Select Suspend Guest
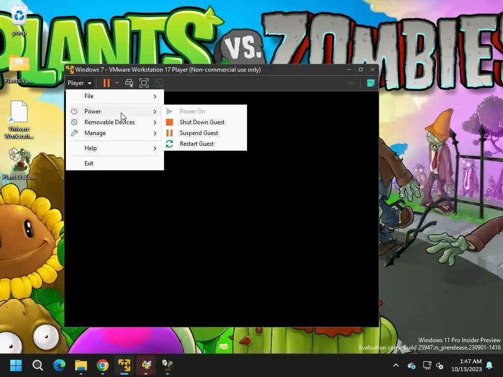Image resolution: width=503 pixels, height=377 pixels. pos(205,133)
